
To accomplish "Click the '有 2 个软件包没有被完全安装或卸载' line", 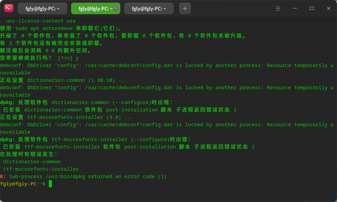I will click(x=52, y=43).
